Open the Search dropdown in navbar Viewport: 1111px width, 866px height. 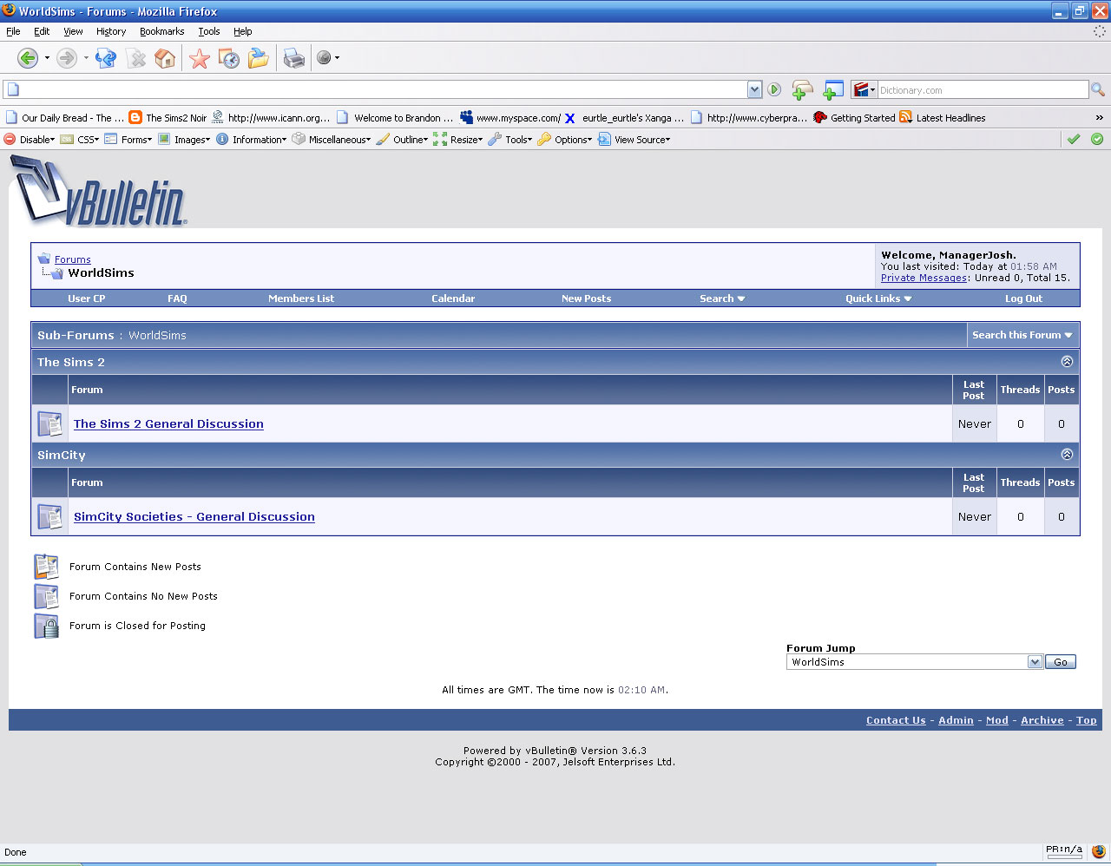[722, 299]
